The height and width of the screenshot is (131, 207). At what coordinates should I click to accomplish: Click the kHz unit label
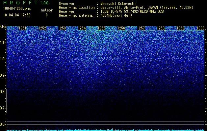coord(3,27)
